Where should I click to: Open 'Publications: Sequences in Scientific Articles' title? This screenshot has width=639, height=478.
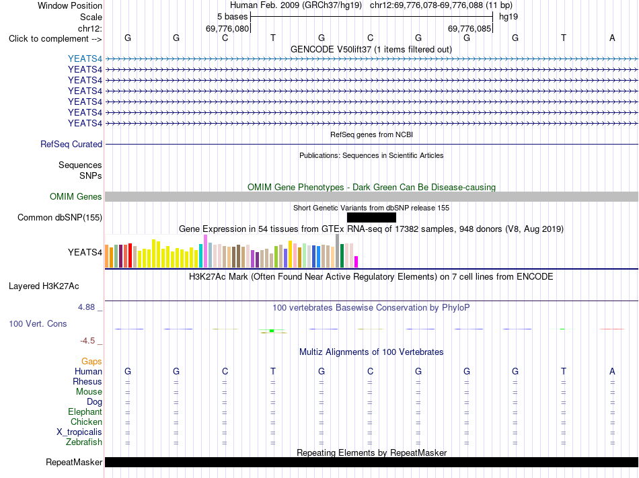371,155
